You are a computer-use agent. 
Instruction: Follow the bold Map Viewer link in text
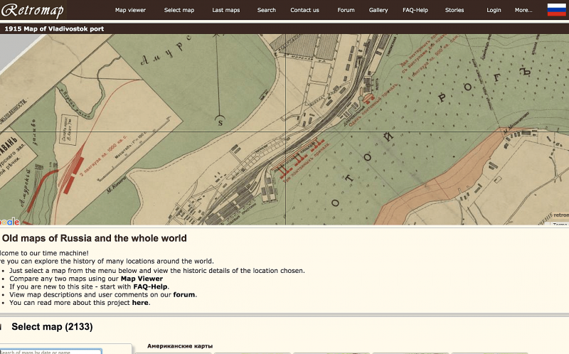(x=142, y=279)
